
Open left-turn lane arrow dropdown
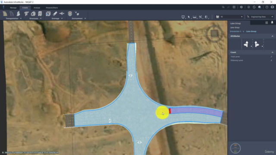click(251, 46)
